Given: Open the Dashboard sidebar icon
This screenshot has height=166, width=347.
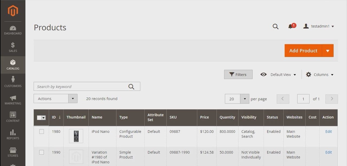Looking at the screenshot, I should (13, 28).
